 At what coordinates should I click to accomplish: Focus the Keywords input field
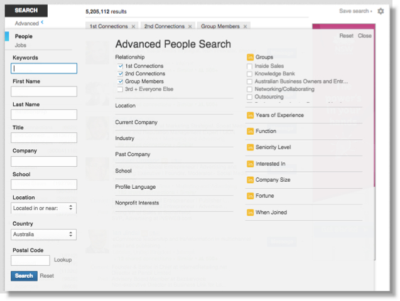(44, 68)
